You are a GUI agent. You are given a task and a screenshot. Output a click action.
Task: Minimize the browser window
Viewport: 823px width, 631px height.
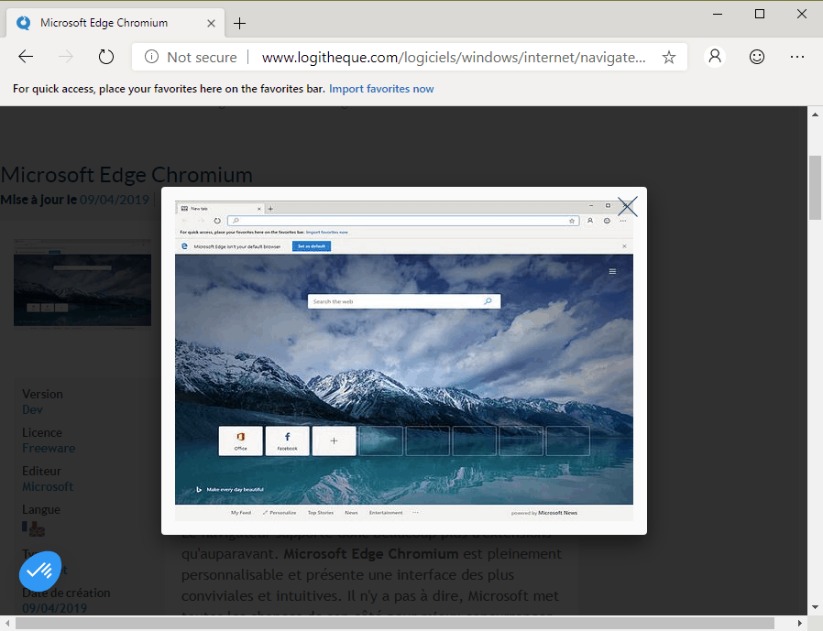pyautogui.click(x=718, y=14)
